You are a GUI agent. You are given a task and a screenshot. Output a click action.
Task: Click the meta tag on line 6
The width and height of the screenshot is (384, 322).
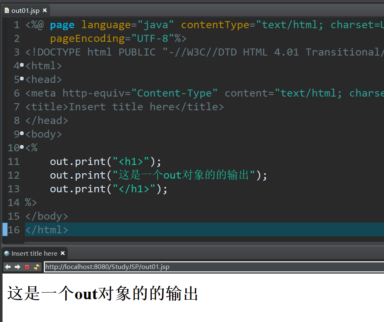204,93
